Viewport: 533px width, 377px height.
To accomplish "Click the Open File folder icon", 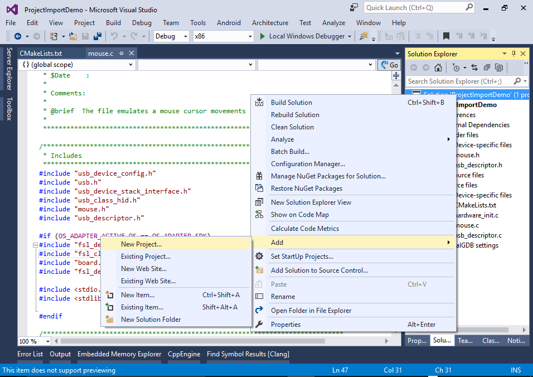I will pyautogui.click(x=72, y=36).
